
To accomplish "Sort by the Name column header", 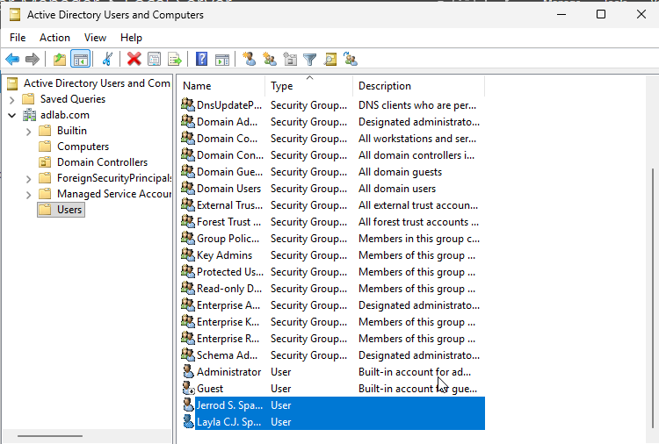I will (x=223, y=86).
